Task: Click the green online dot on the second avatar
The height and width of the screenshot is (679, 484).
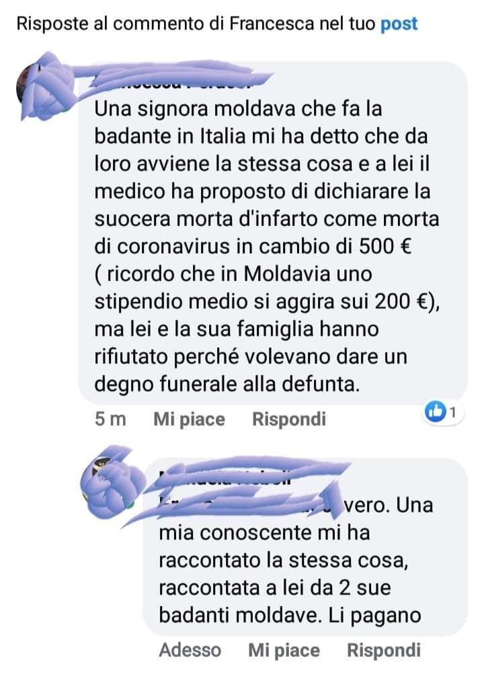Action: coord(129,504)
